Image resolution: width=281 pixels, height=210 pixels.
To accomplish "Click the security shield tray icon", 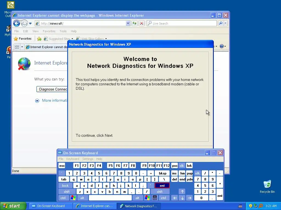I will 251,206.
